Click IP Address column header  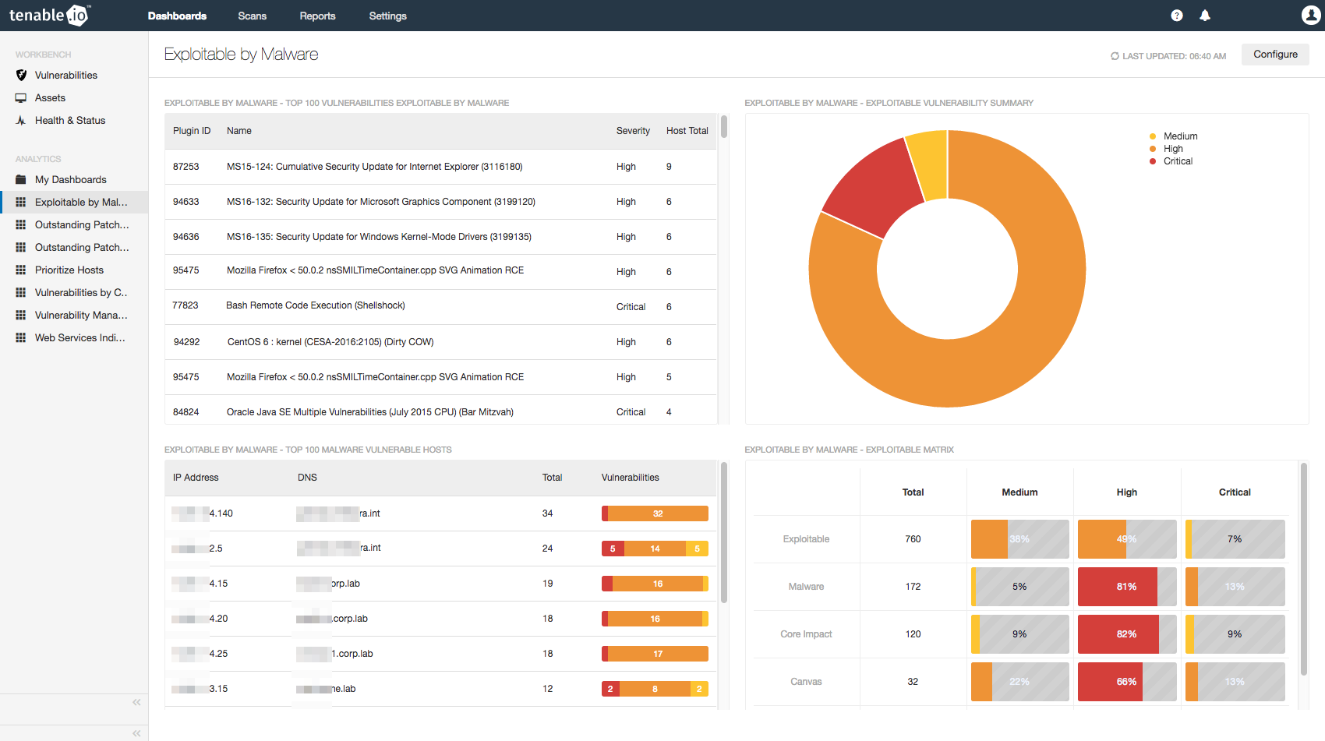(196, 478)
